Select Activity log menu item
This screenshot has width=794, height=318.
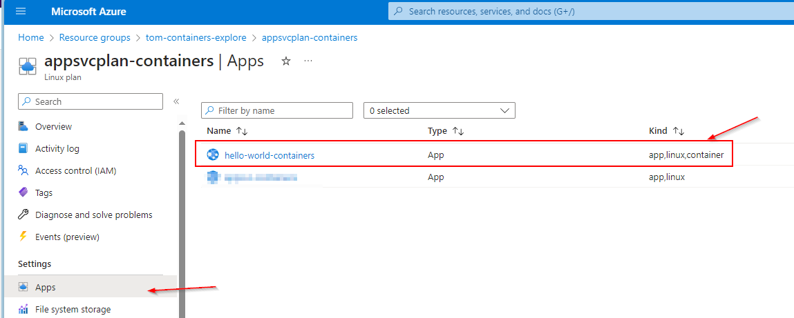(57, 149)
